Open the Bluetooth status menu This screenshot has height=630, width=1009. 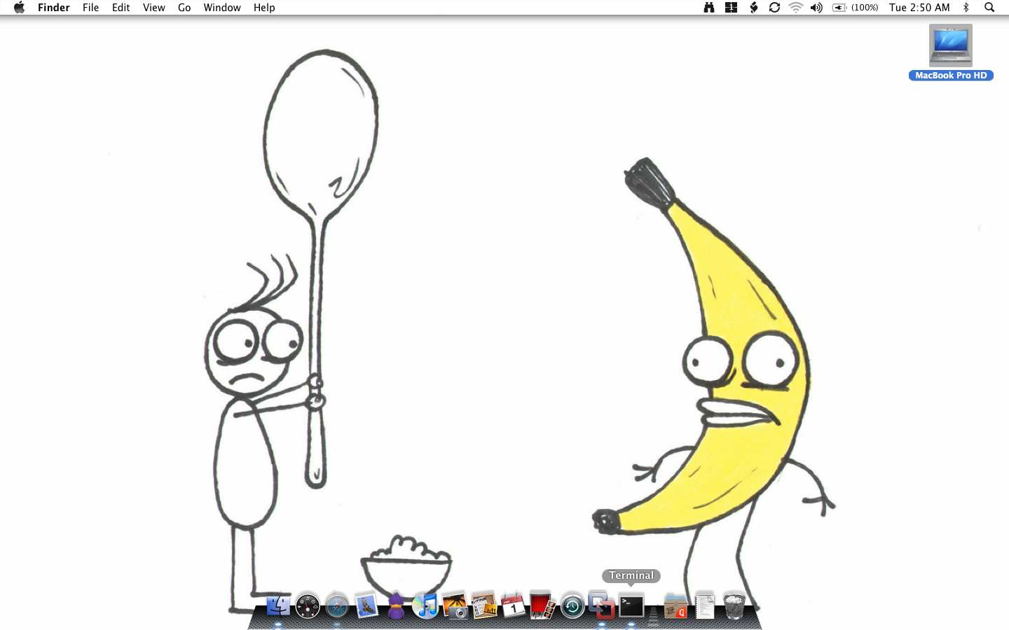(966, 8)
